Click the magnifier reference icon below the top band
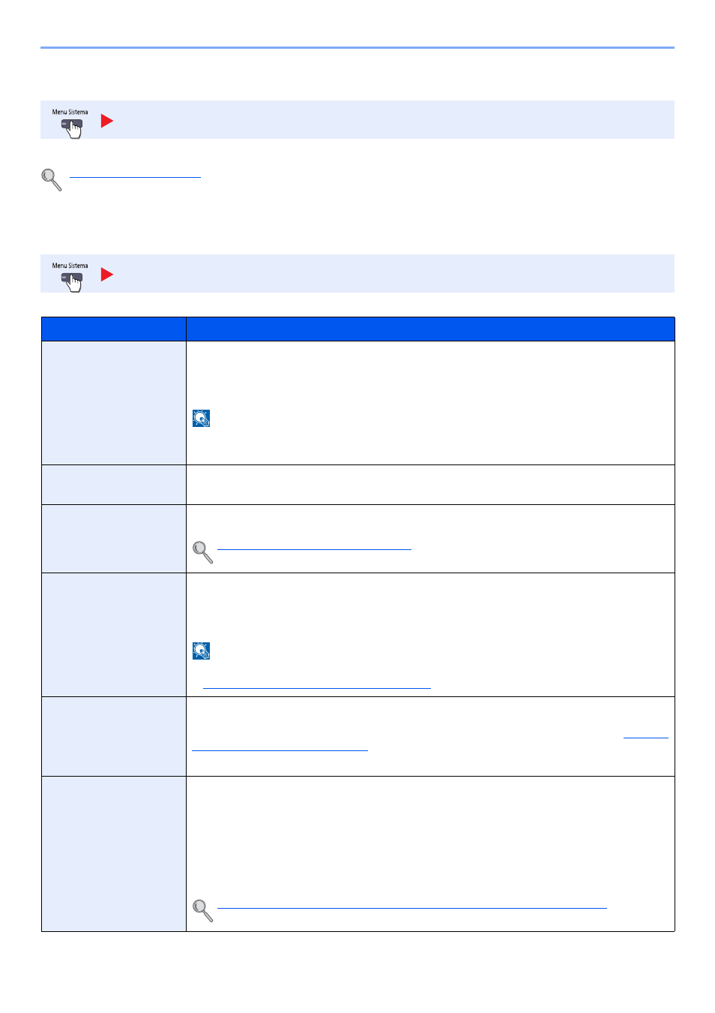The image size is (715, 1013). click(52, 179)
